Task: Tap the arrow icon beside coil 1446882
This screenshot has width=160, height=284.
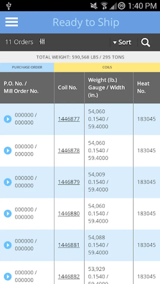Action: [8, 276]
